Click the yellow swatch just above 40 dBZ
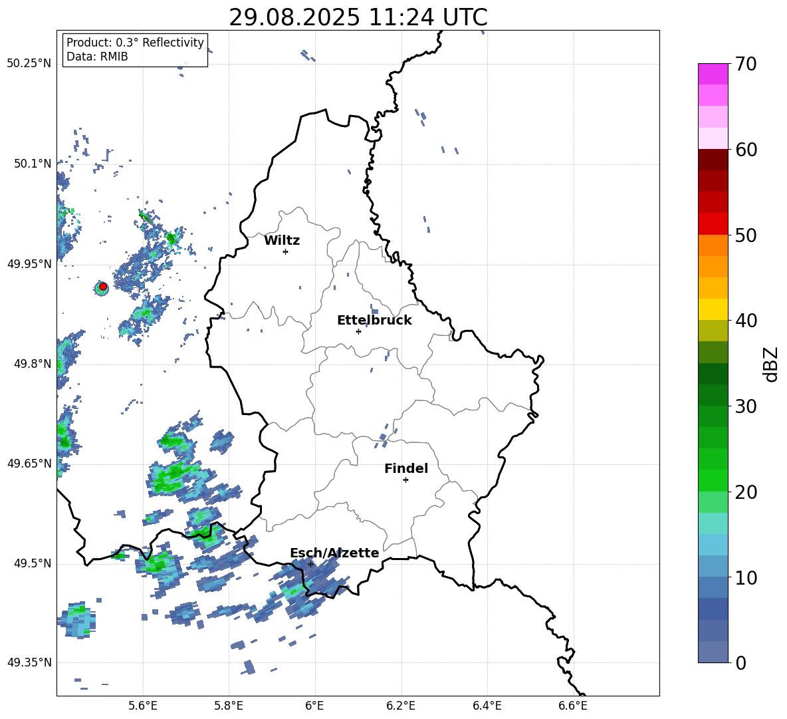This screenshot has width=787, height=719. 713,309
